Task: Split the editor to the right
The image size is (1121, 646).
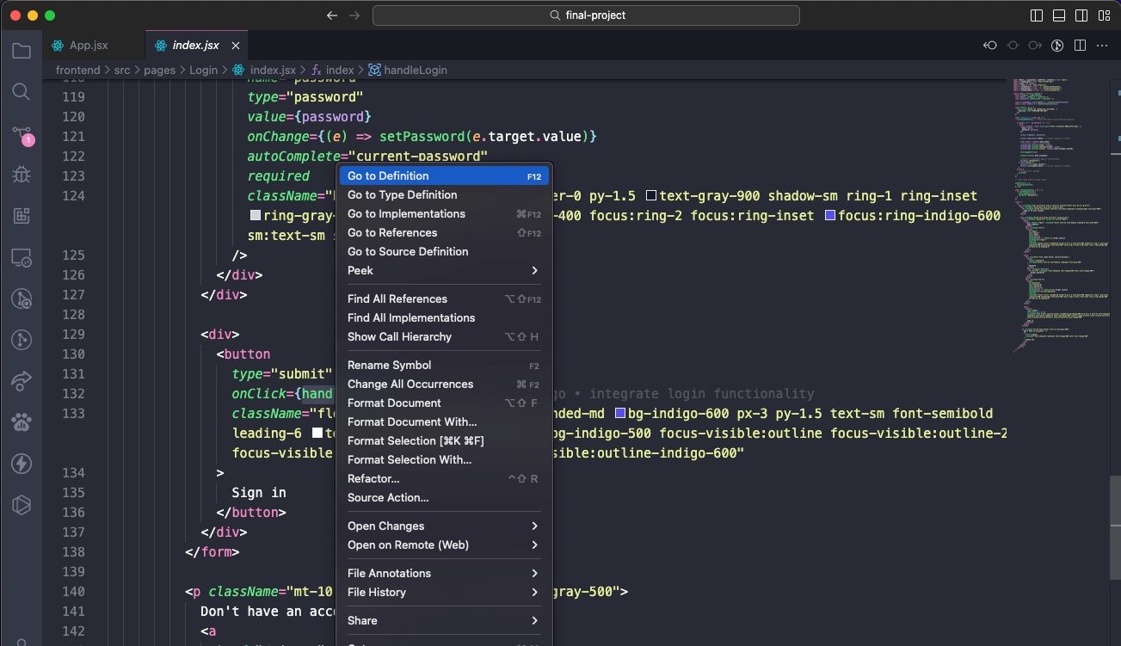Action: click(1080, 45)
